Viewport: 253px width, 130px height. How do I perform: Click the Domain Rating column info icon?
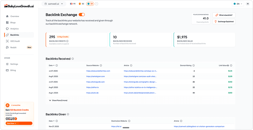pyautogui.click(x=194, y=66)
